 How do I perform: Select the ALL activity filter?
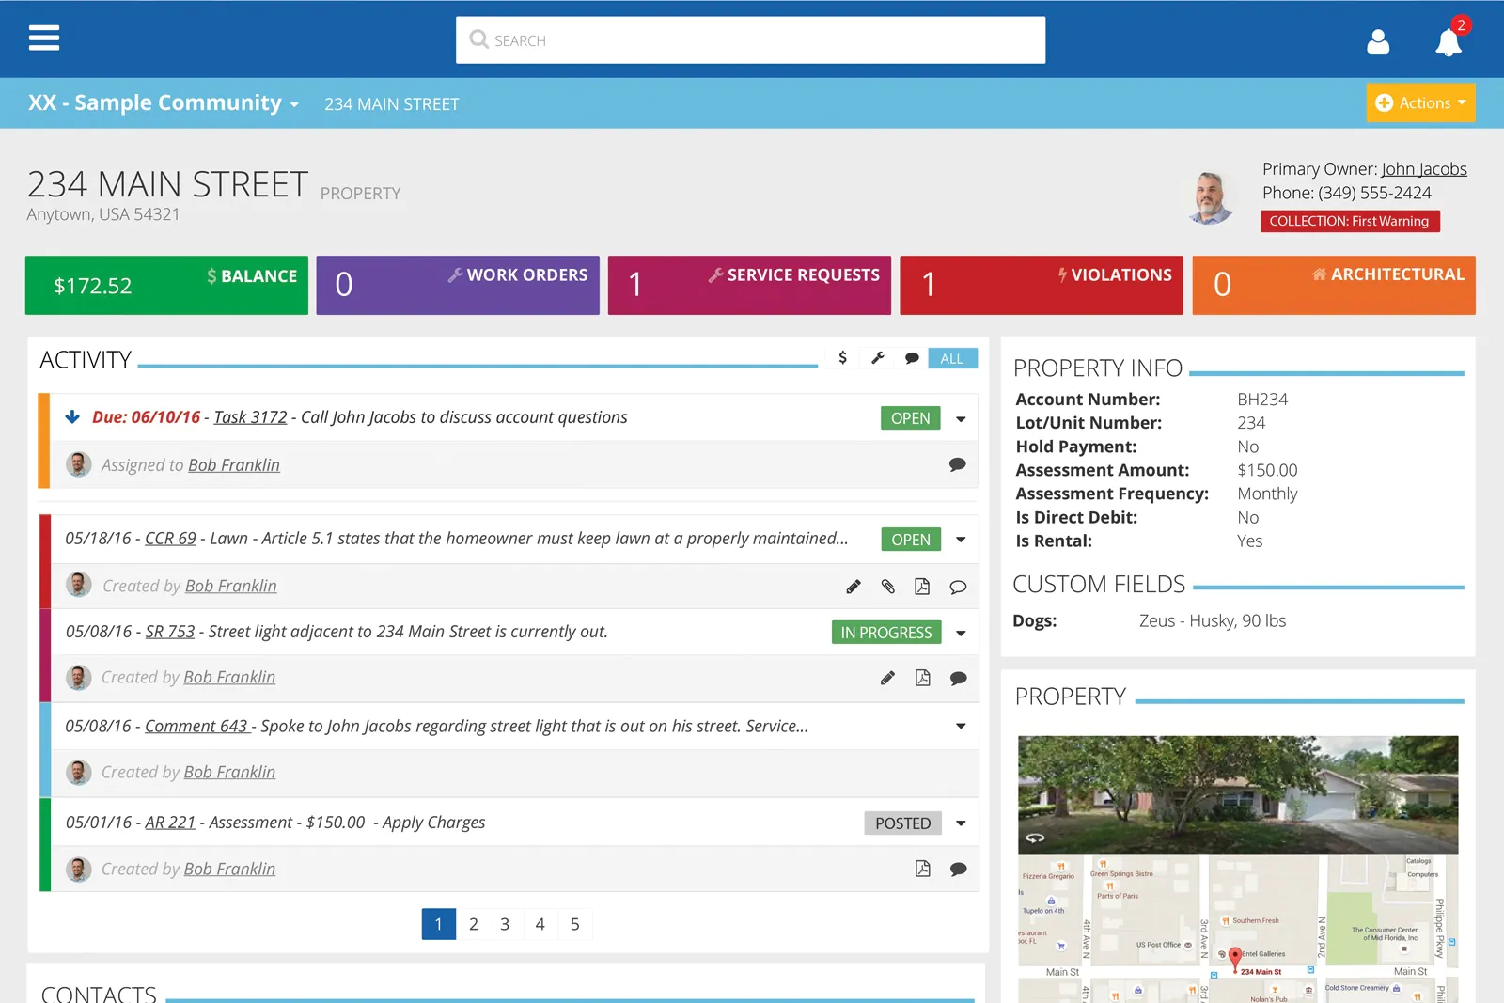pos(951,358)
